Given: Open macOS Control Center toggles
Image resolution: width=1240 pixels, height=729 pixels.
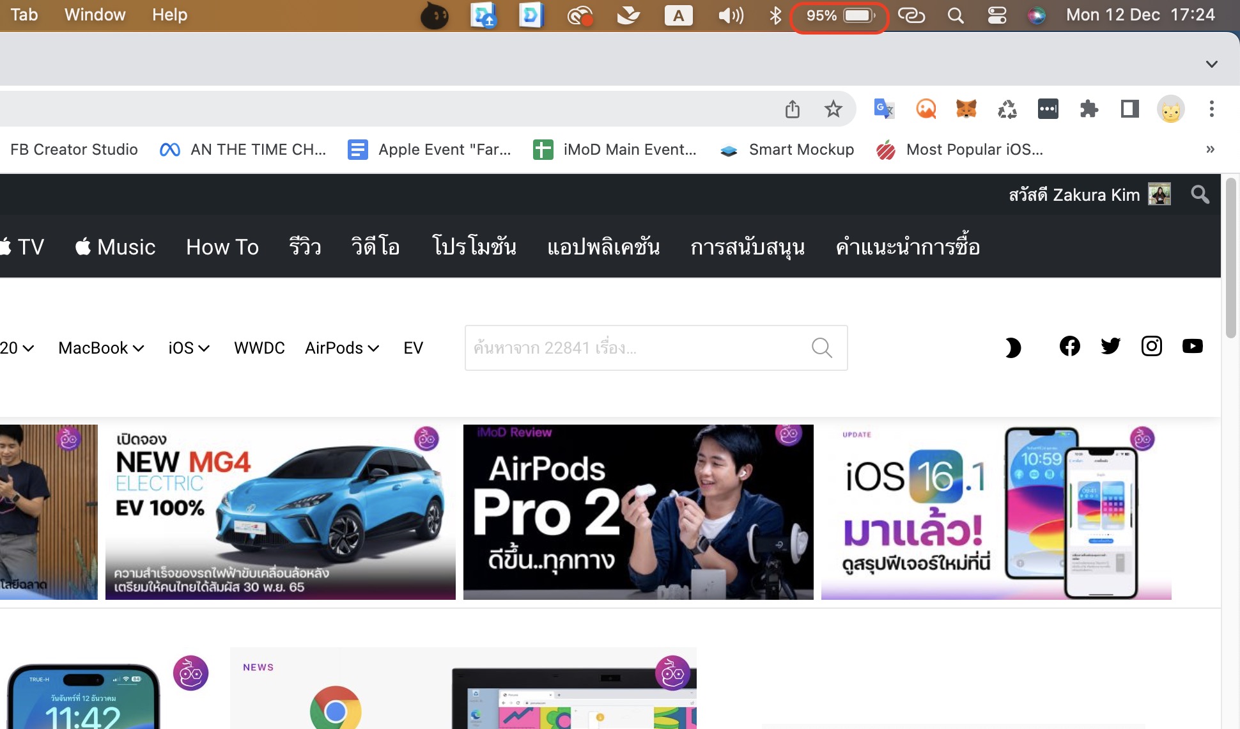Looking at the screenshot, I should point(996,15).
